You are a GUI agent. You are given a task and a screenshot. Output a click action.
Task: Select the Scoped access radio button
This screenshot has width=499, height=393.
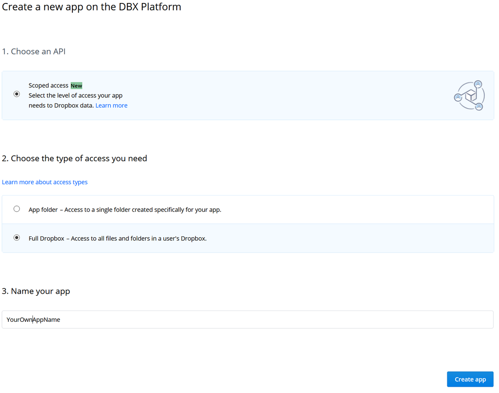coord(17,94)
